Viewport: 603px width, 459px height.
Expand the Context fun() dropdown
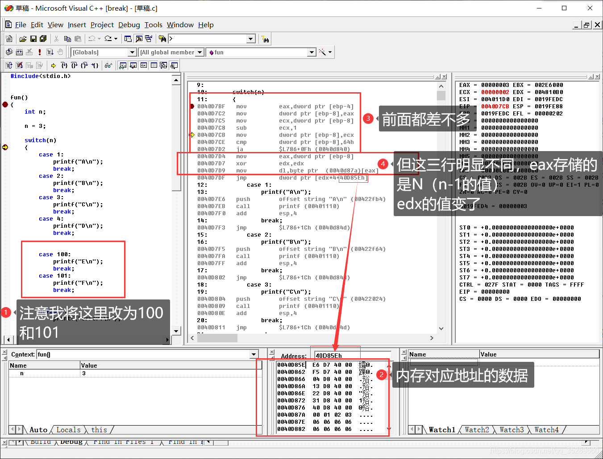coord(254,354)
